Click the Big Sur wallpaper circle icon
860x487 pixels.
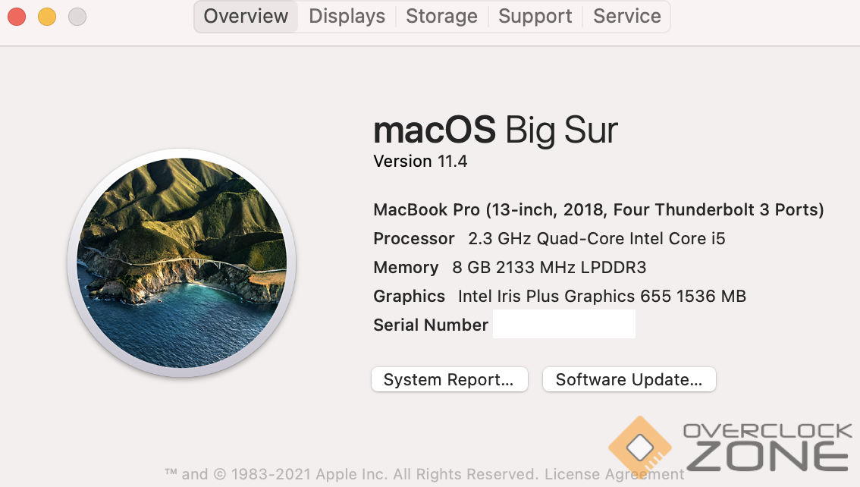coord(182,262)
